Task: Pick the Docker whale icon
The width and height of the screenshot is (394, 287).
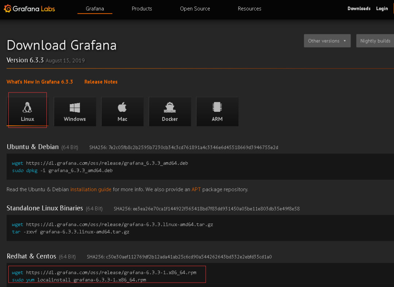Action: point(170,107)
